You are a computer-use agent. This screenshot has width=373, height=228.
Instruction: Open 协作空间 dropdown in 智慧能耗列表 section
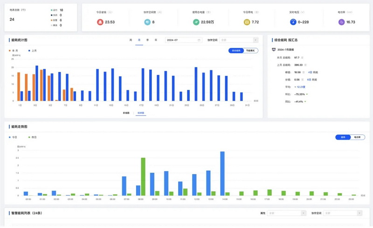[x=343, y=213]
